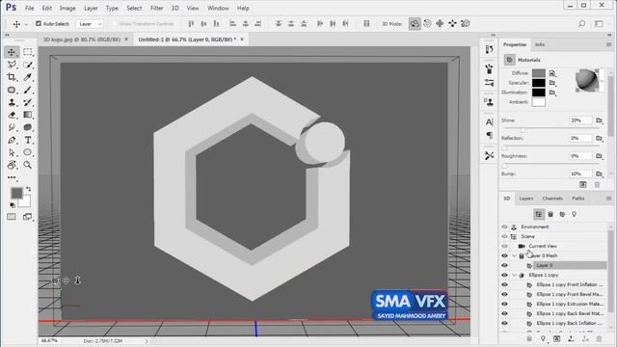The width and height of the screenshot is (617, 347).
Task: Select the Eyedropper tool
Action: (28, 77)
